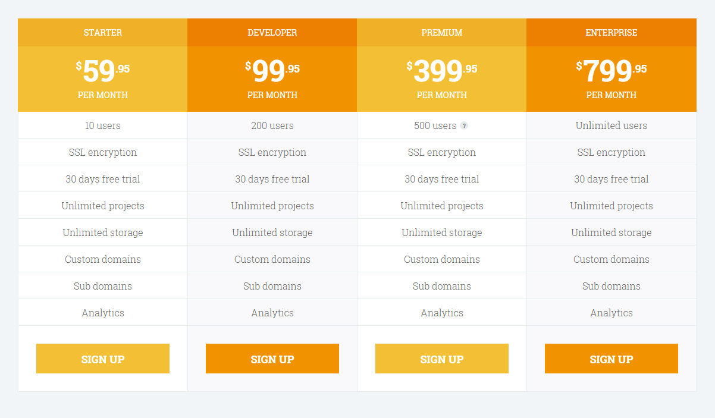Hit Sign Up for the Premium plan
Image resolution: width=715 pixels, height=418 pixels.
click(441, 359)
